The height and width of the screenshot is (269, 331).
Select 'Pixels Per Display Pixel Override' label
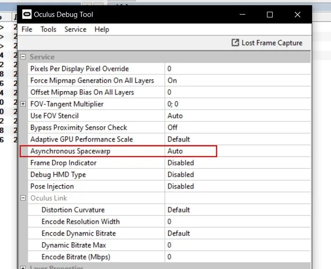tap(80, 69)
